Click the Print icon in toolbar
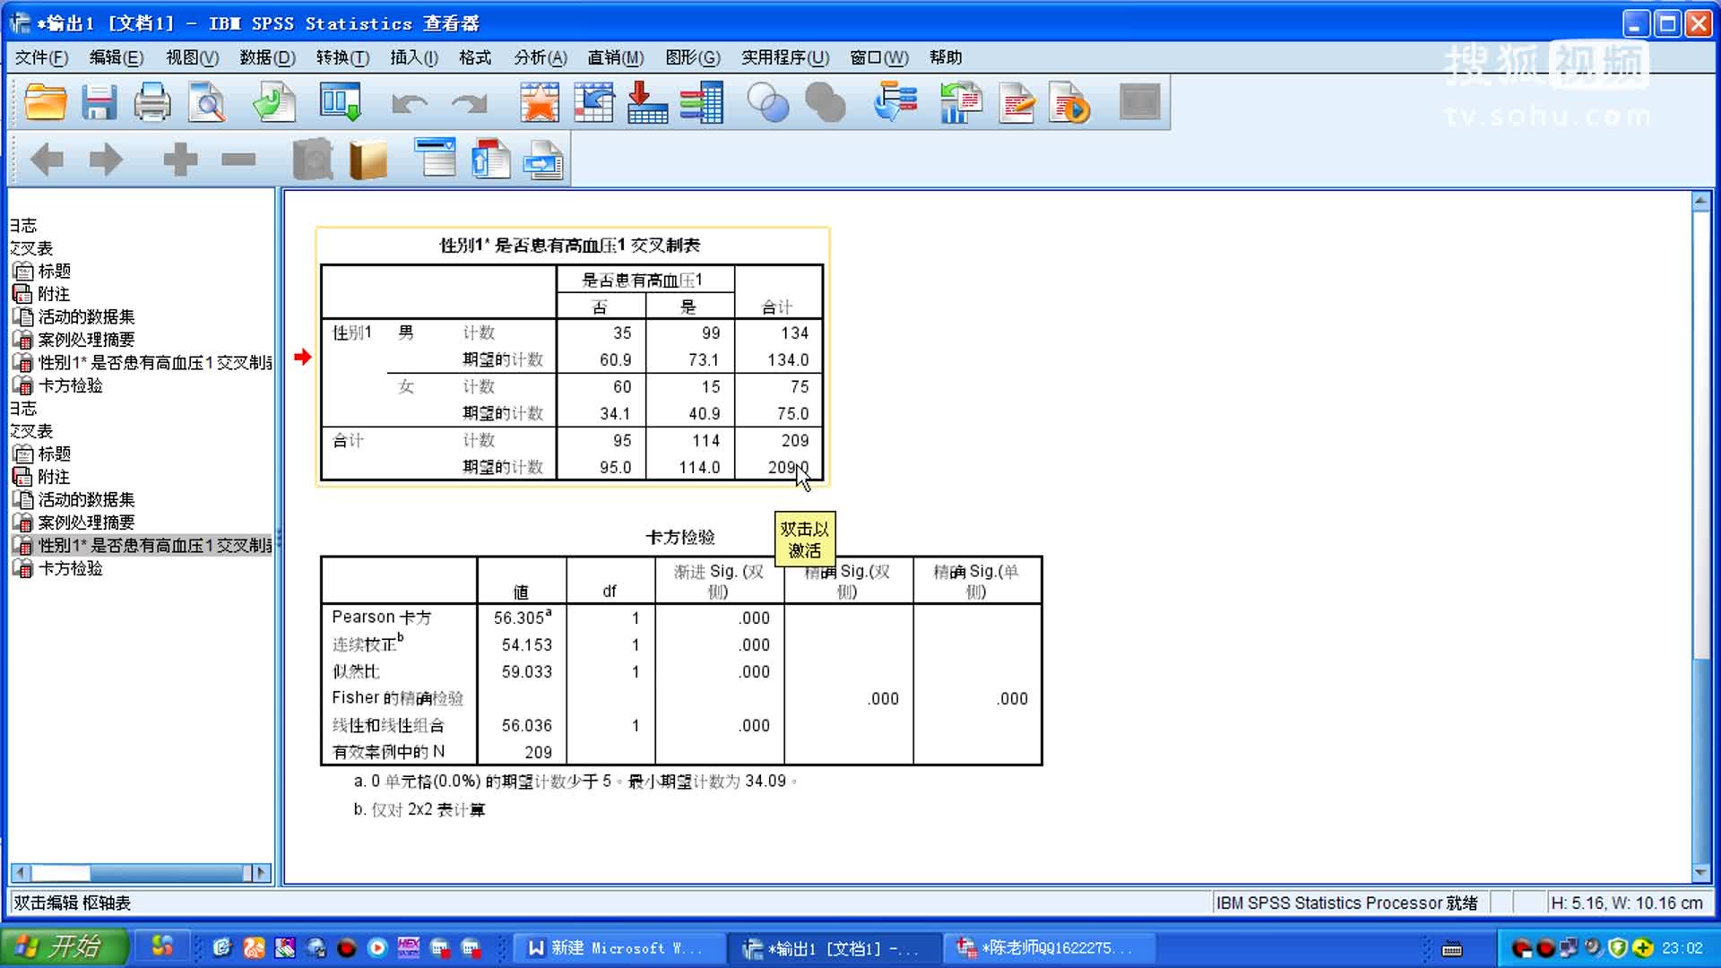The width and height of the screenshot is (1721, 968). [152, 102]
